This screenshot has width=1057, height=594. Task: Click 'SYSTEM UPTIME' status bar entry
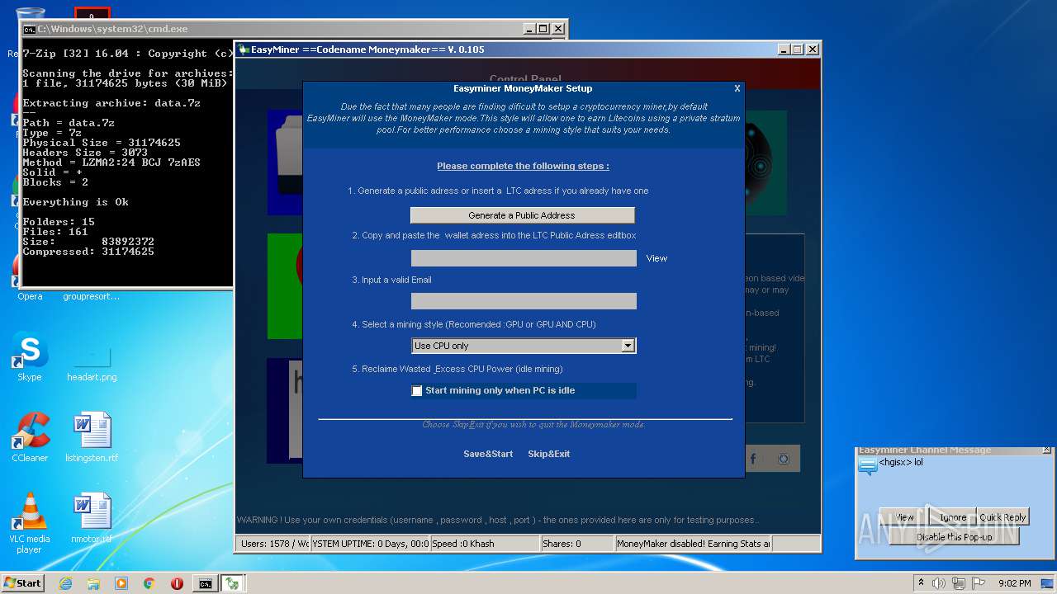(370, 544)
